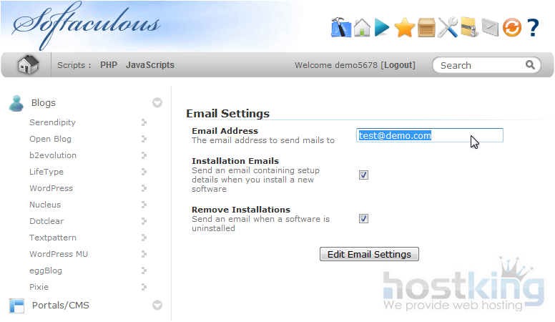Click the Edit Email Settings button

click(x=369, y=254)
